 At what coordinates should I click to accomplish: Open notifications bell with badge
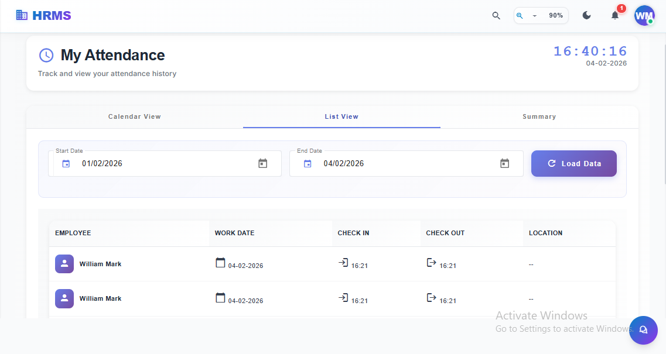pyautogui.click(x=615, y=15)
